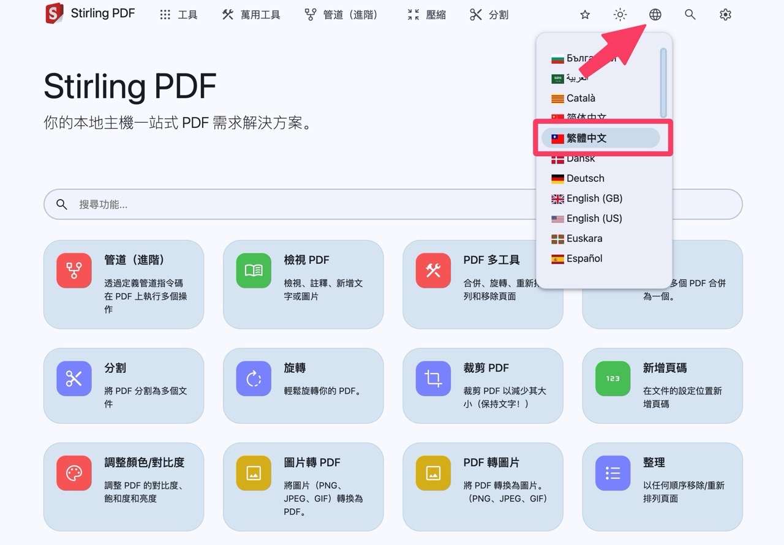Click the 壓縮 compress arrows icon
The height and width of the screenshot is (545, 784).
[413, 15]
